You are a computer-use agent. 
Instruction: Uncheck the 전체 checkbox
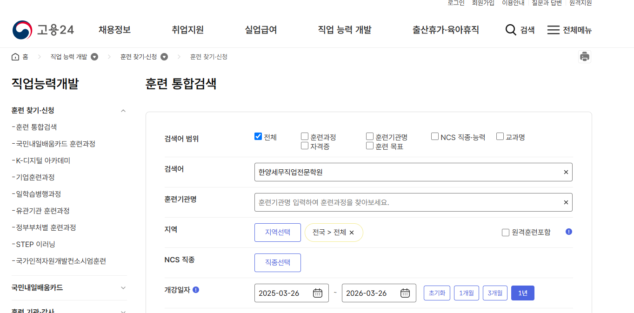tap(258, 137)
